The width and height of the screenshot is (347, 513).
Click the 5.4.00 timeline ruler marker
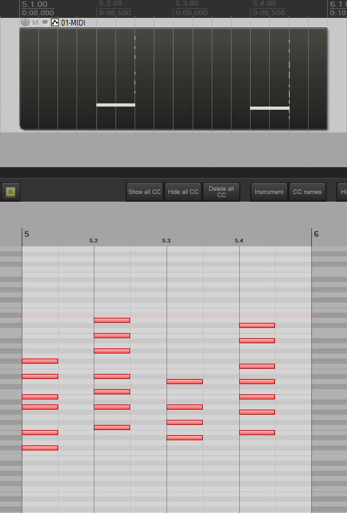[264, 4]
